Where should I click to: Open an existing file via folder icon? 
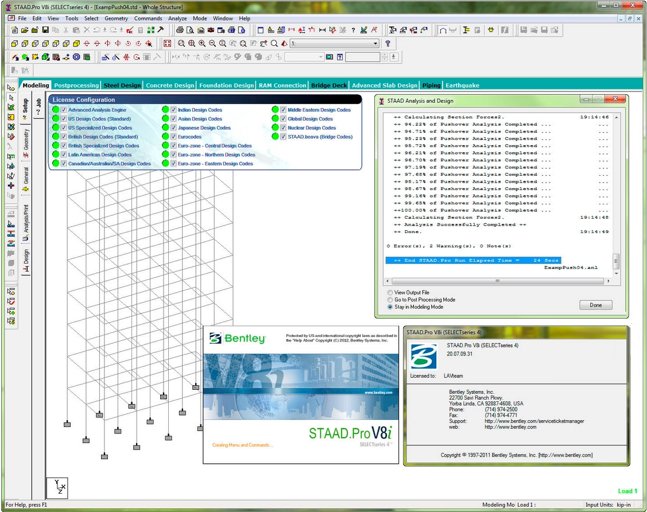coord(25,30)
